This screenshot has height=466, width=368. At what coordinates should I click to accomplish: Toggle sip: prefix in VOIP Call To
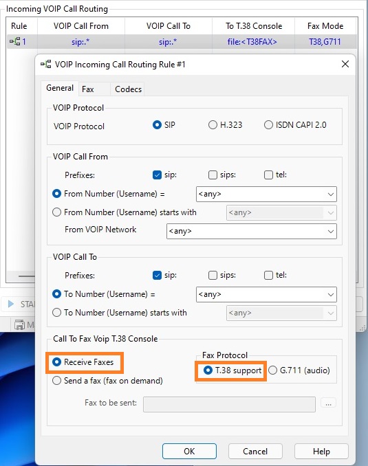[x=157, y=275]
